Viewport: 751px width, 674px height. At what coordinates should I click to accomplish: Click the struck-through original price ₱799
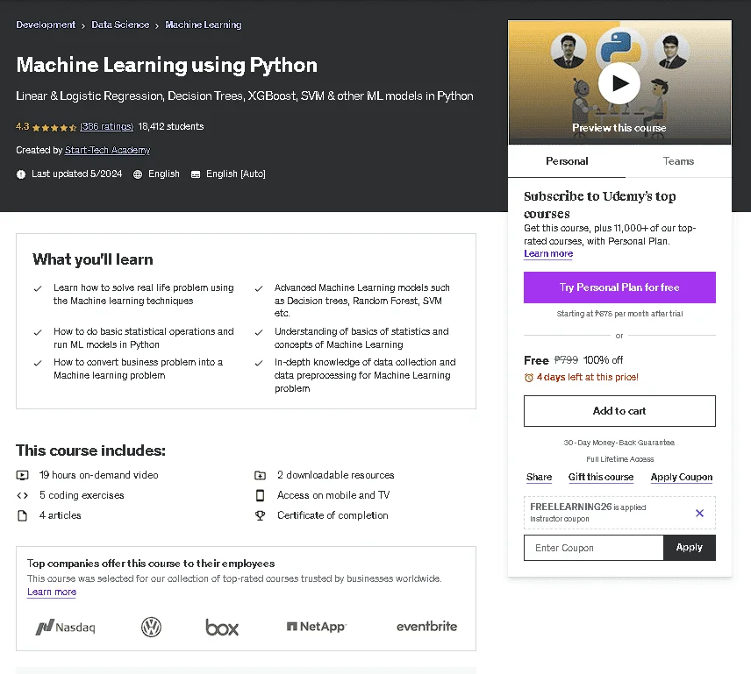(x=566, y=359)
